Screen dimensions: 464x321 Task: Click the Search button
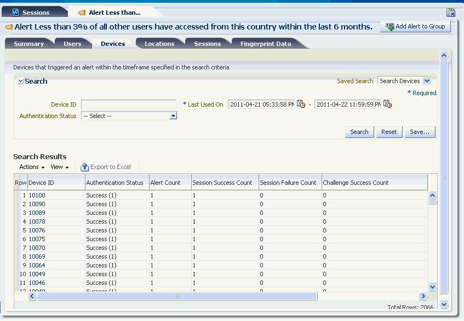pyautogui.click(x=359, y=132)
